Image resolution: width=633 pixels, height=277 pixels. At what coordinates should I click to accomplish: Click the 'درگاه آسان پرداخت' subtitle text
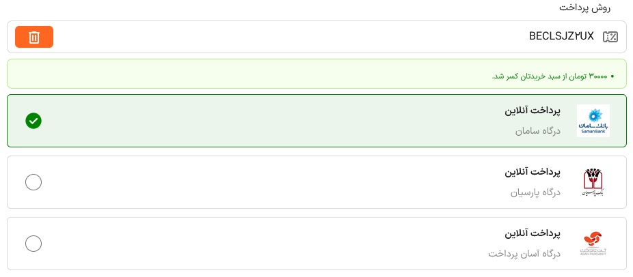pos(524,254)
